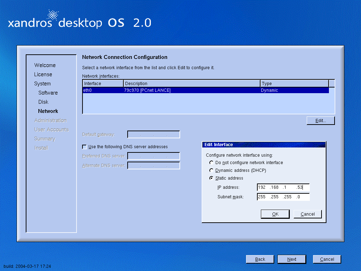361x271 pixels.
Task: Click the Subnet mask input field
Action: point(283,197)
